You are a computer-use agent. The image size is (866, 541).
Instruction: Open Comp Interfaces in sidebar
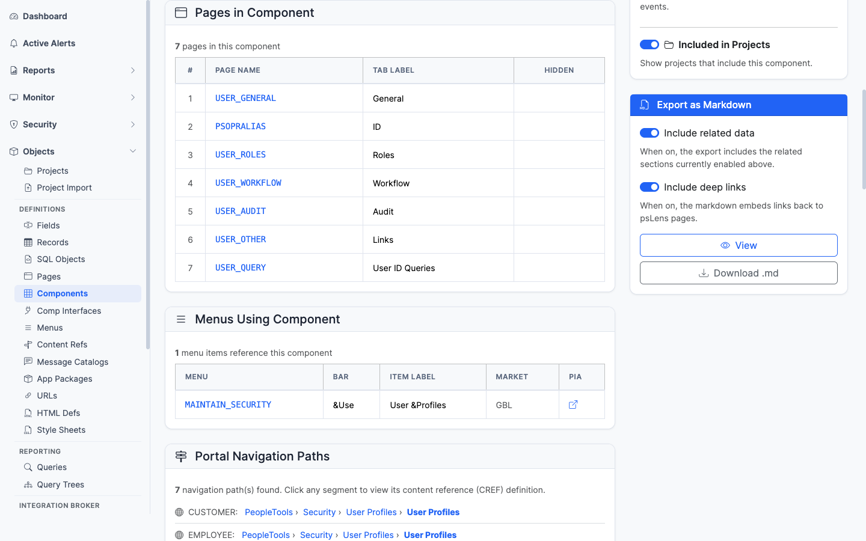(x=78, y=311)
